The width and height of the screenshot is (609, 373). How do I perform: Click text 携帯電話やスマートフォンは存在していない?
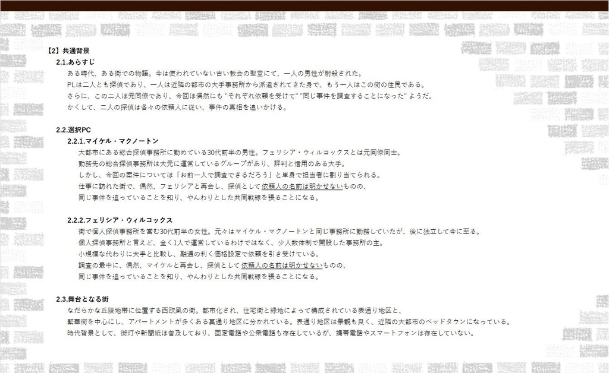click(403, 332)
